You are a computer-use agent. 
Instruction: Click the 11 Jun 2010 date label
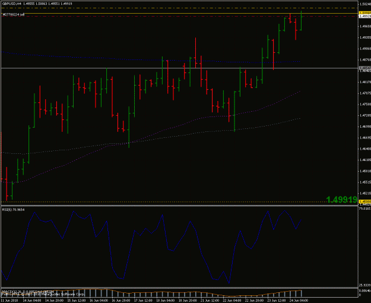tap(9, 301)
